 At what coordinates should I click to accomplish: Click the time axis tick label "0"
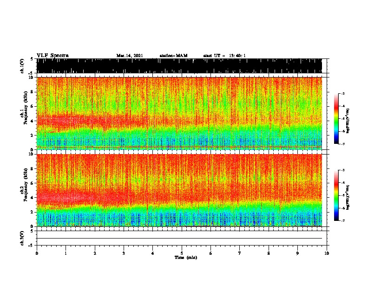[x=37, y=253]
